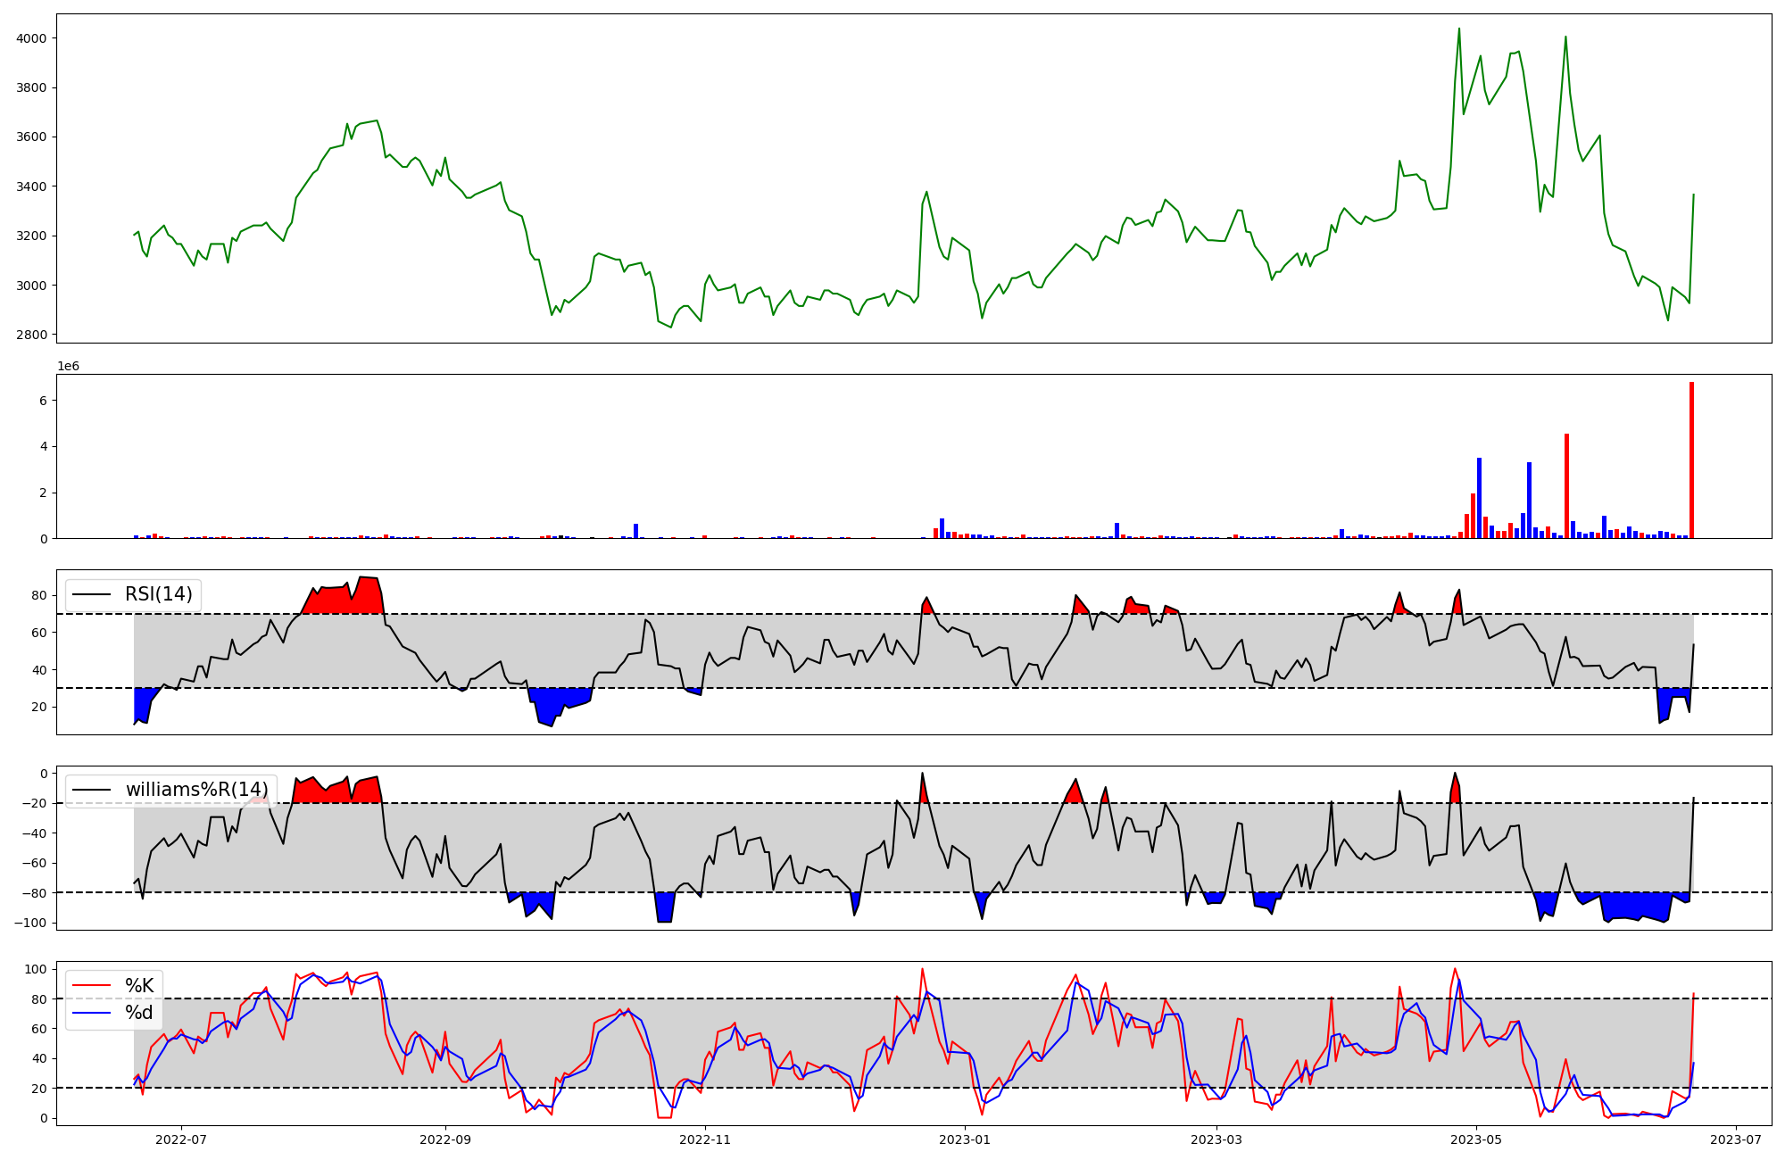The image size is (1785, 1160).
Task: Click the 2022-07 x-axis date label
Action: (181, 1139)
